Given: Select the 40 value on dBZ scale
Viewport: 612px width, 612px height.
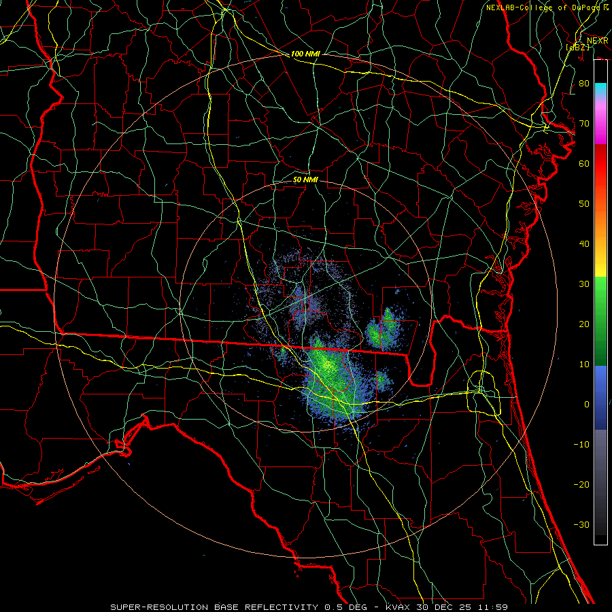Looking at the screenshot, I should (584, 244).
